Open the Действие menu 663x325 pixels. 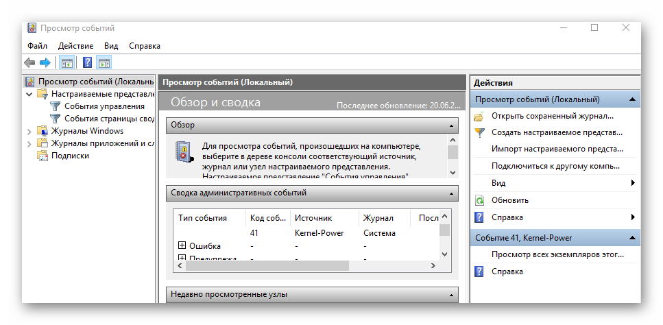[75, 46]
